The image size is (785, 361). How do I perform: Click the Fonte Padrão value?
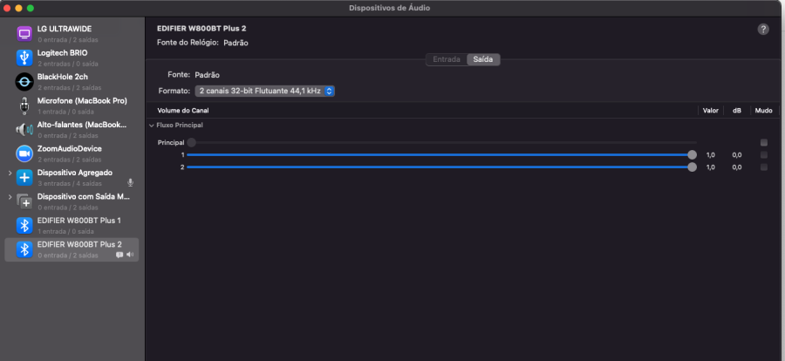tap(208, 75)
